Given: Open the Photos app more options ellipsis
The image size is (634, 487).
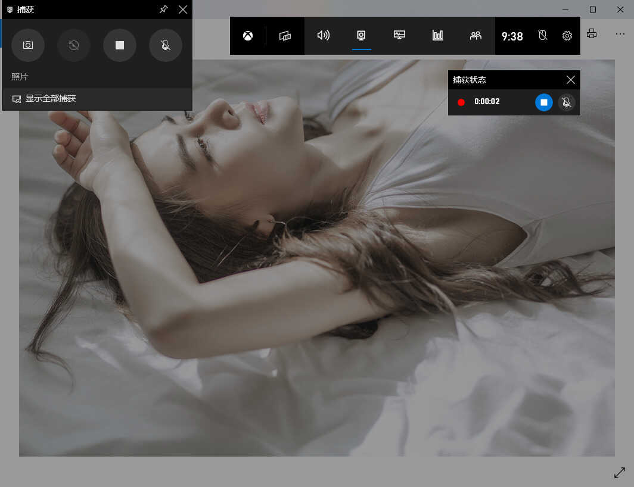Looking at the screenshot, I should [620, 34].
